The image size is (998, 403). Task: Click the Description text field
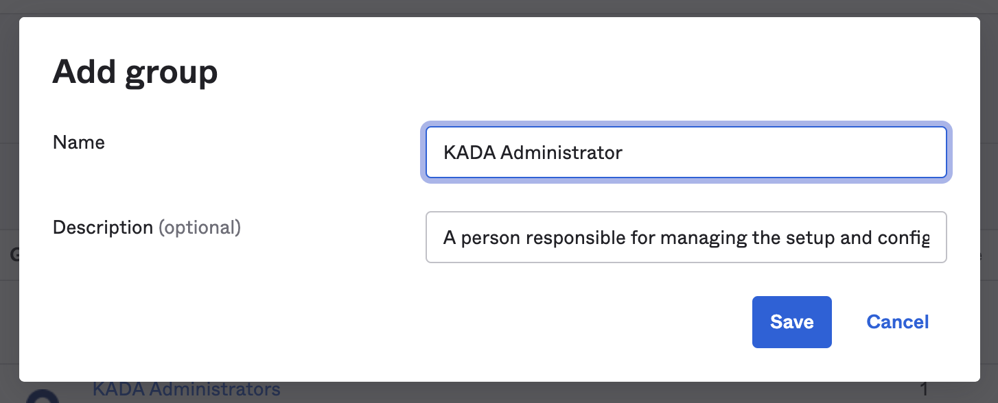[x=686, y=237]
